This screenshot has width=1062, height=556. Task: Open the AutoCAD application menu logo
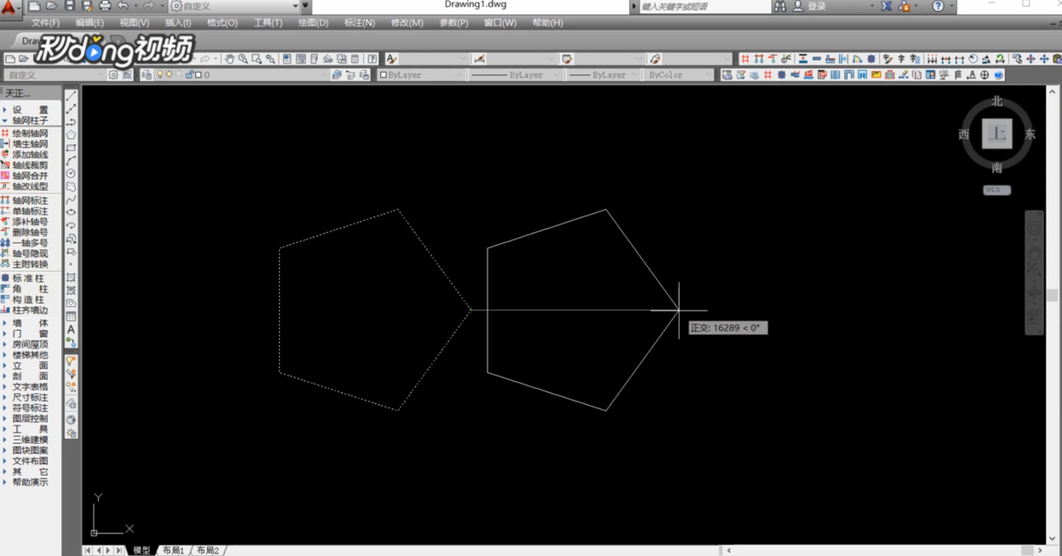(9, 7)
